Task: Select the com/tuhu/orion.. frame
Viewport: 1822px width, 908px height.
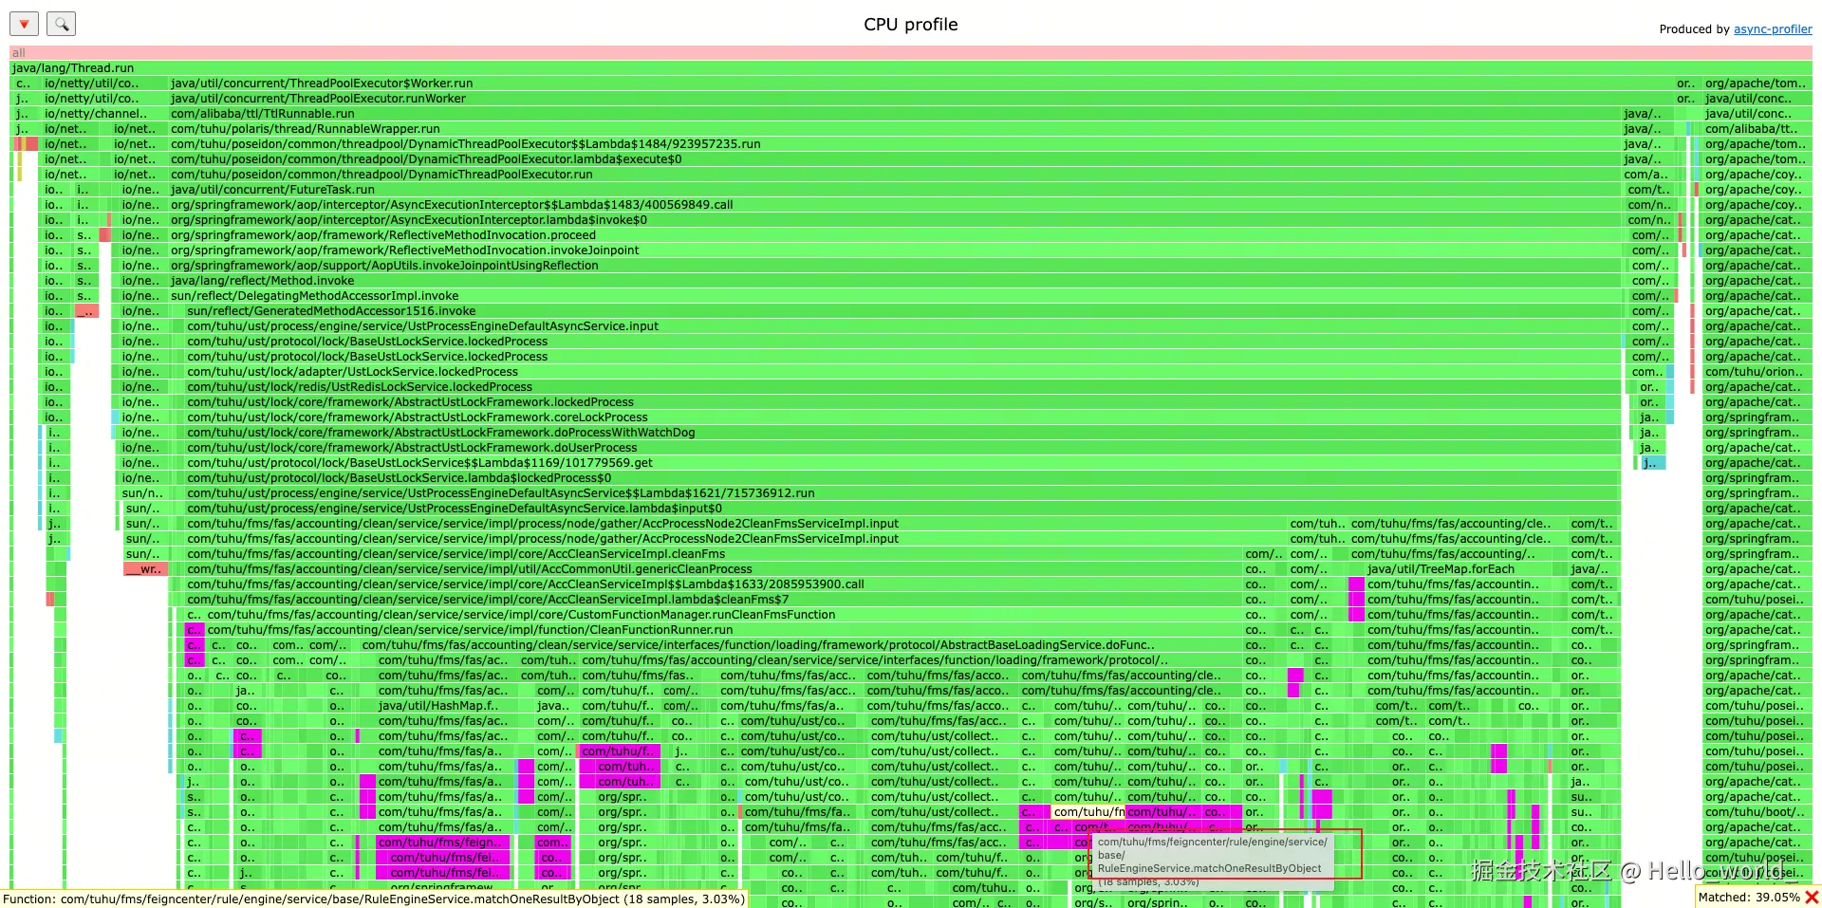Action: pyautogui.click(x=1757, y=372)
